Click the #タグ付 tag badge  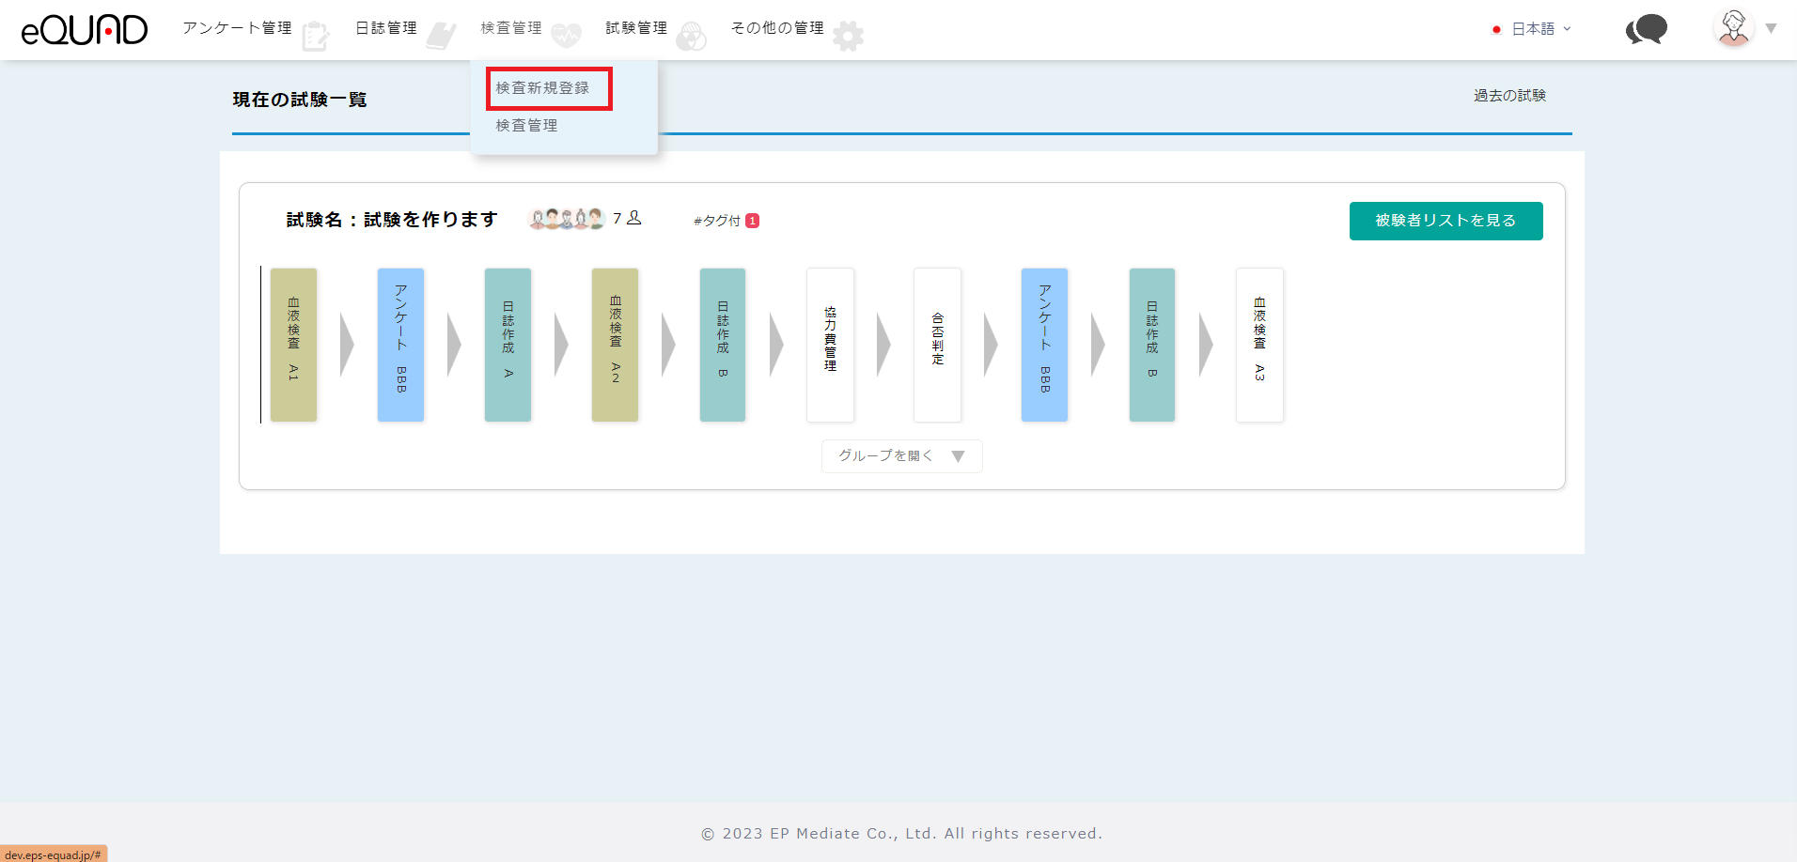tap(726, 221)
